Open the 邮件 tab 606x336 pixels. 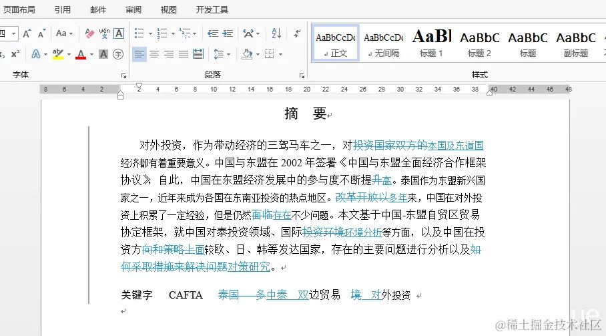point(98,9)
